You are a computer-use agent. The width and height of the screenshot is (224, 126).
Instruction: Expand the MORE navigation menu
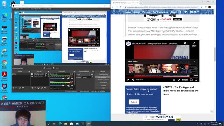[x=195, y=12]
